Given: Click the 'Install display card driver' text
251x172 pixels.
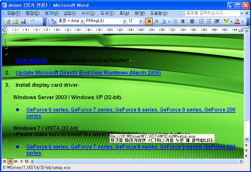Looking at the screenshot, I should [x=47, y=85].
